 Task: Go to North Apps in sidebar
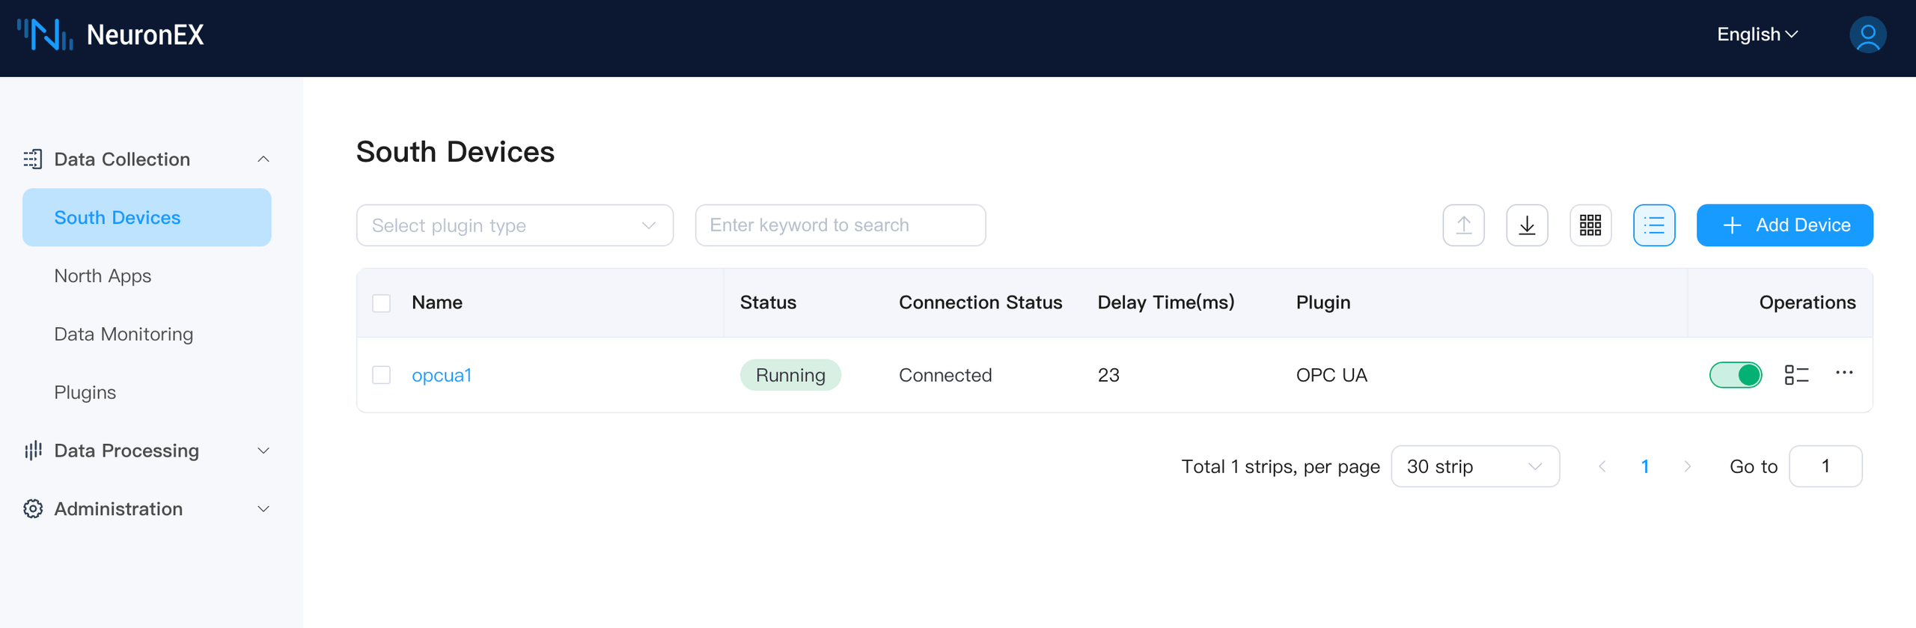coord(103,276)
